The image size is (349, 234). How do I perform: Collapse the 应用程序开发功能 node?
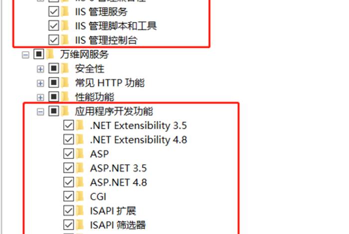click(40, 112)
